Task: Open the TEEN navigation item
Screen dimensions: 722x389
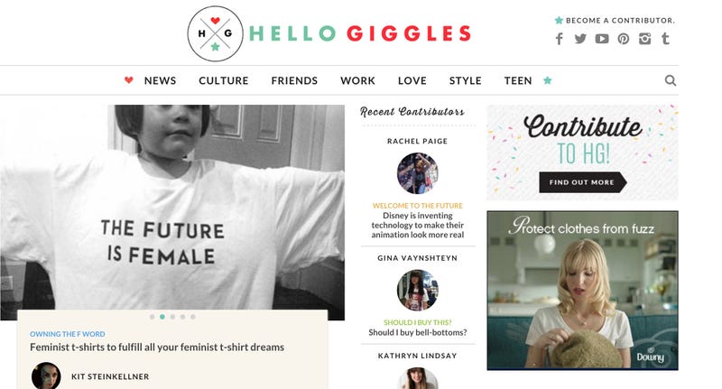Action: click(518, 80)
